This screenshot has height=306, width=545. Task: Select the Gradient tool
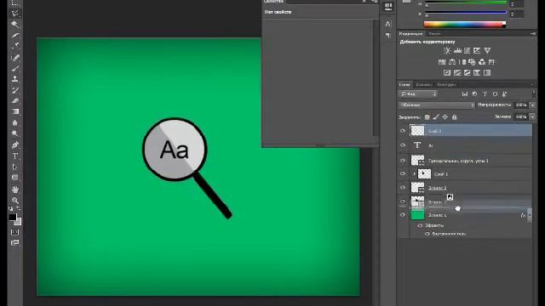(x=15, y=111)
